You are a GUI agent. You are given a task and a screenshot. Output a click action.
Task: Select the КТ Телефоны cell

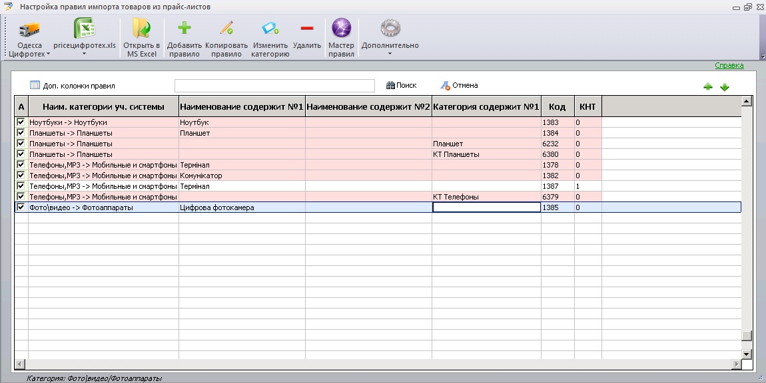486,197
